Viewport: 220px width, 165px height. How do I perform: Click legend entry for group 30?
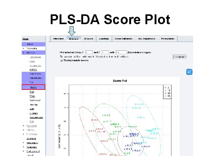coord(167,93)
